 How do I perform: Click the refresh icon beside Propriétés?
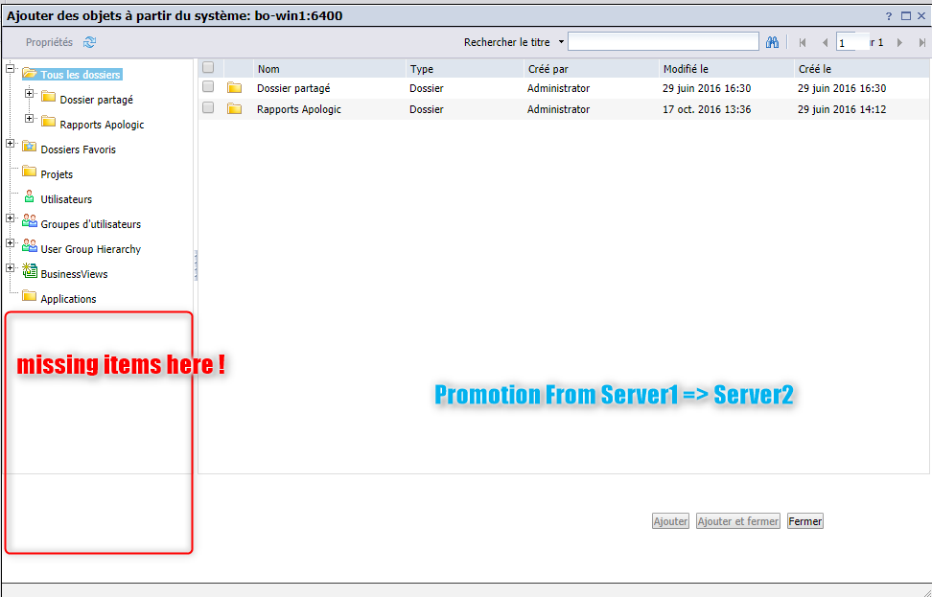(x=90, y=42)
